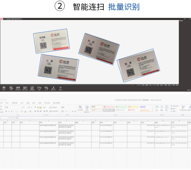
Task: Expand the font color dropdown arrow
Action: [x=27, y=111]
